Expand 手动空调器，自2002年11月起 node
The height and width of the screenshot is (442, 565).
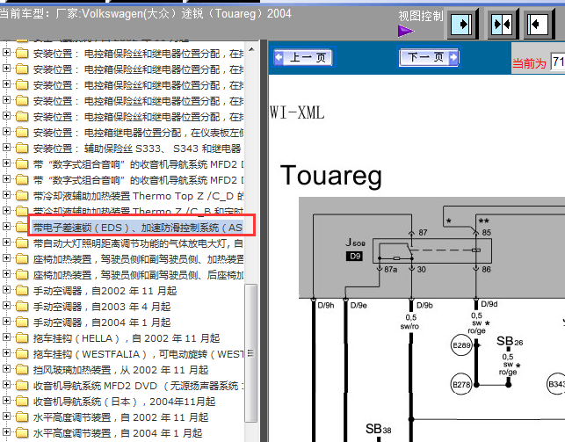[x=6, y=290]
